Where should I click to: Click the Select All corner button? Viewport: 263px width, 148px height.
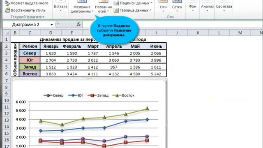pyautogui.click(x=7, y=33)
